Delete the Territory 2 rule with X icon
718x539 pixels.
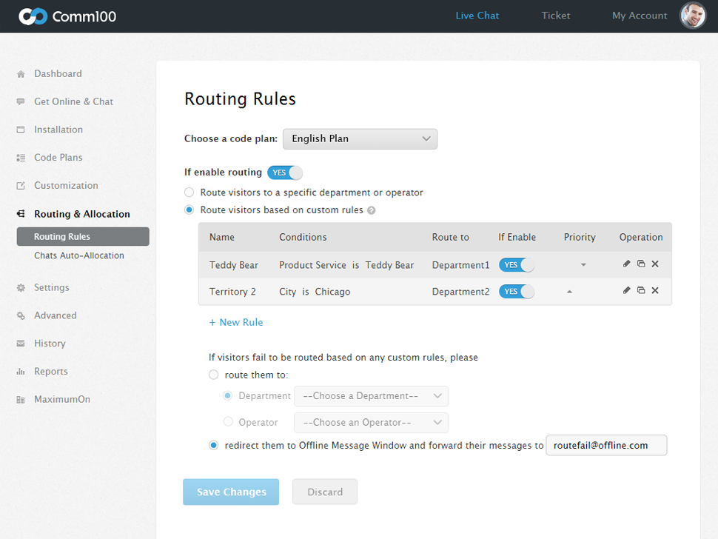(x=655, y=291)
